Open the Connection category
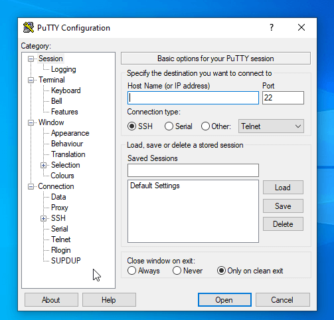The width and height of the screenshot is (334, 320). click(x=56, y=186)
